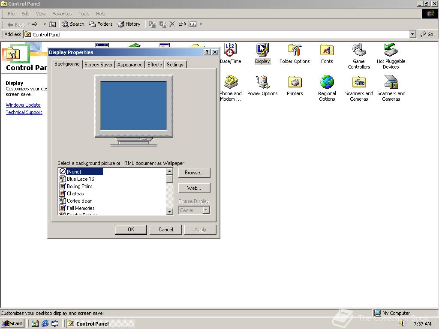Image resolution: width=439 pixels, height=329 pixels.
Task: Open the Fonts folder icon
Action: pos(327,50)
